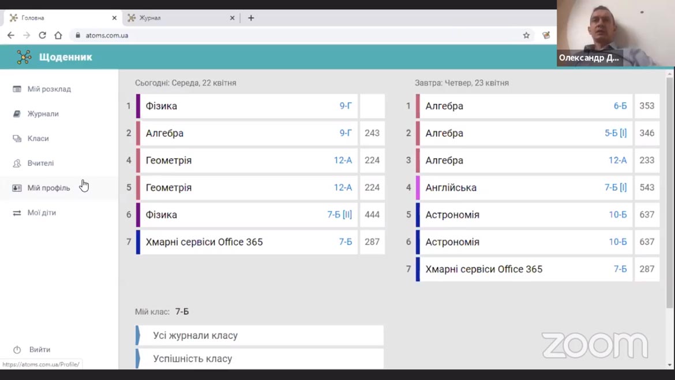
Task: Open class 9-Г link for Фізика lesson
Action: pyautogui.click(x=345, y=106)
